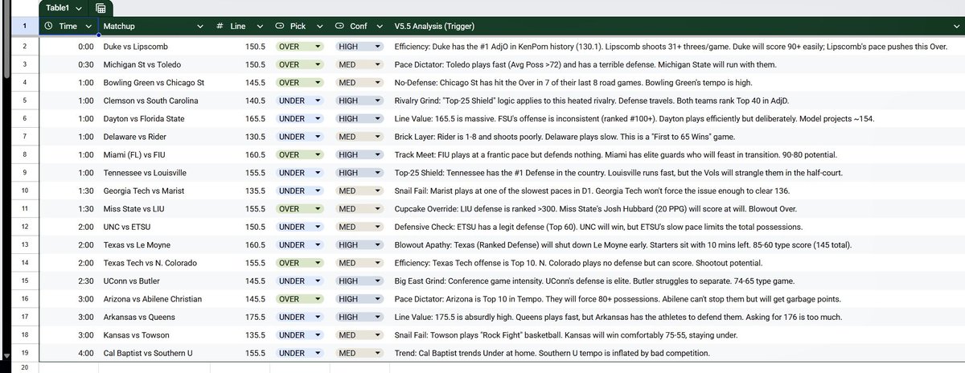Open the Pick column header menu arrow
The width and height of the screenshot is (965, 373).
(319, 26)
